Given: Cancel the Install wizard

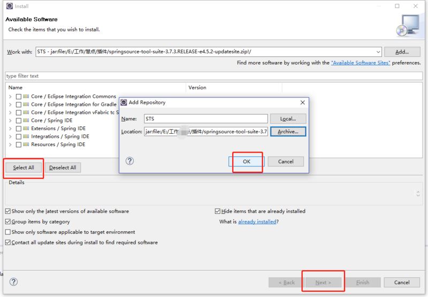Looking at the screenshot, I should click(x=402, y=283).
